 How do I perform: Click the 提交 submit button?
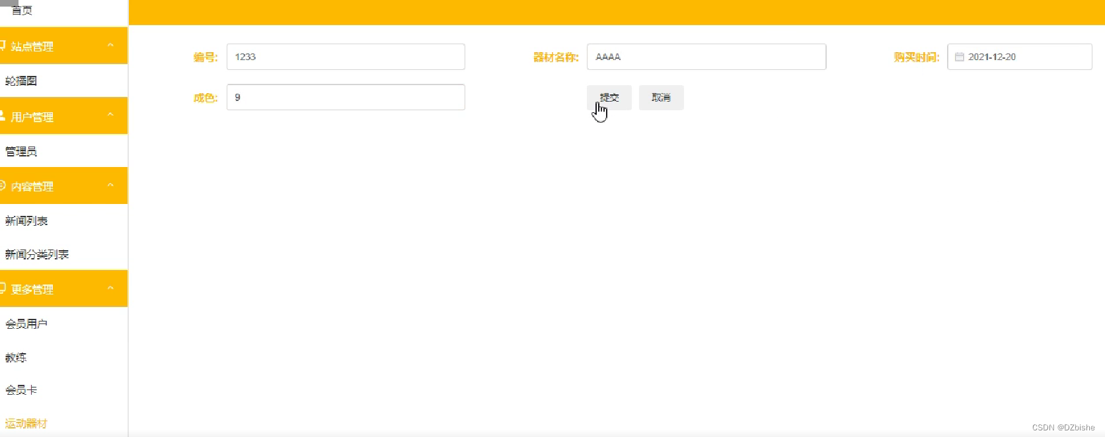point(609,98)
